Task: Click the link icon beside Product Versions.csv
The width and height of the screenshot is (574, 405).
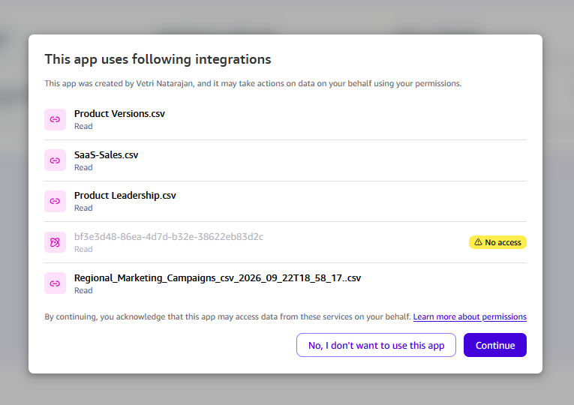Action: [x=55, y=120]
